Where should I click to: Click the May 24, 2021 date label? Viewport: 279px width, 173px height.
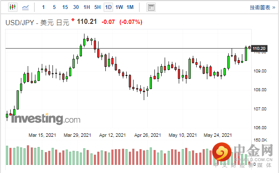pyautogui.click(x=218, y=136)
